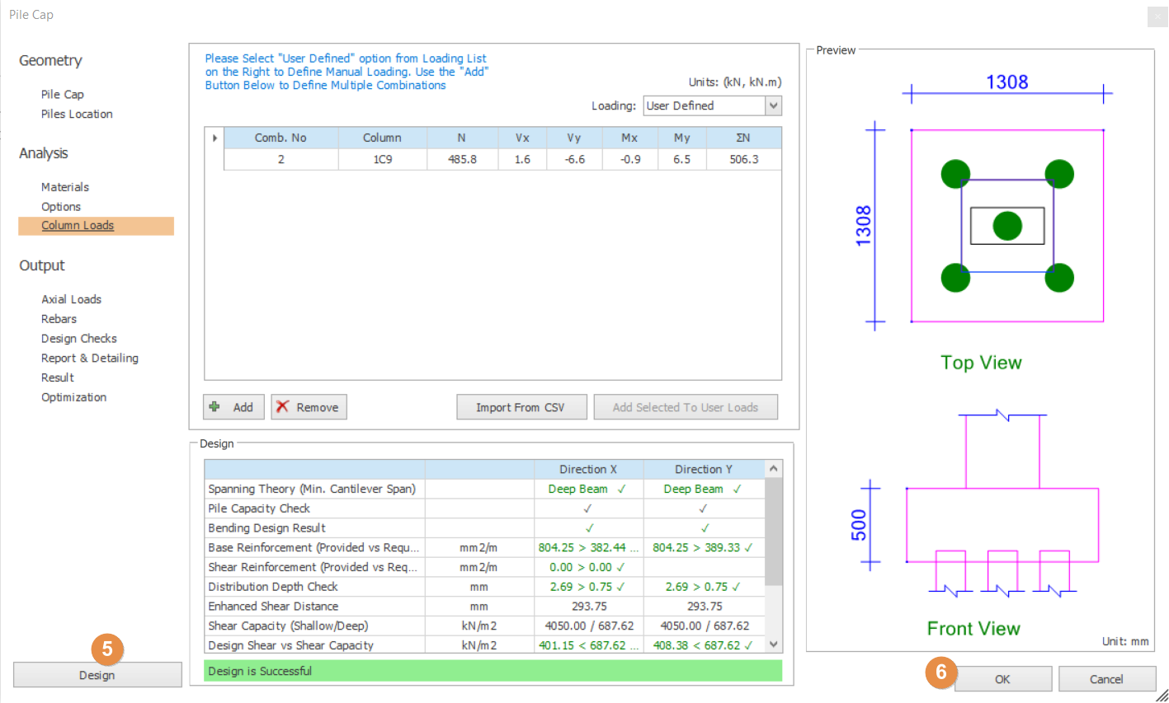Remove the selected load row
This screenshot has height=703, width=1169.
[x=309, y=407]
